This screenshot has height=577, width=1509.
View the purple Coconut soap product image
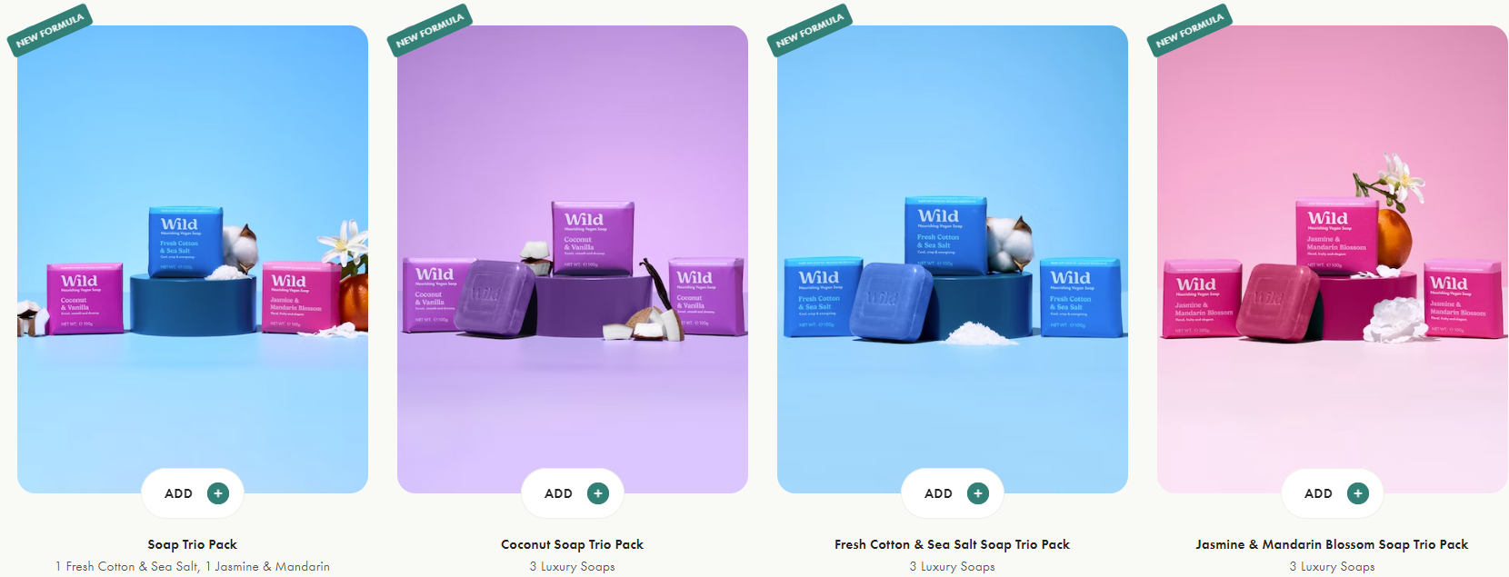click(x=573, y=259)
